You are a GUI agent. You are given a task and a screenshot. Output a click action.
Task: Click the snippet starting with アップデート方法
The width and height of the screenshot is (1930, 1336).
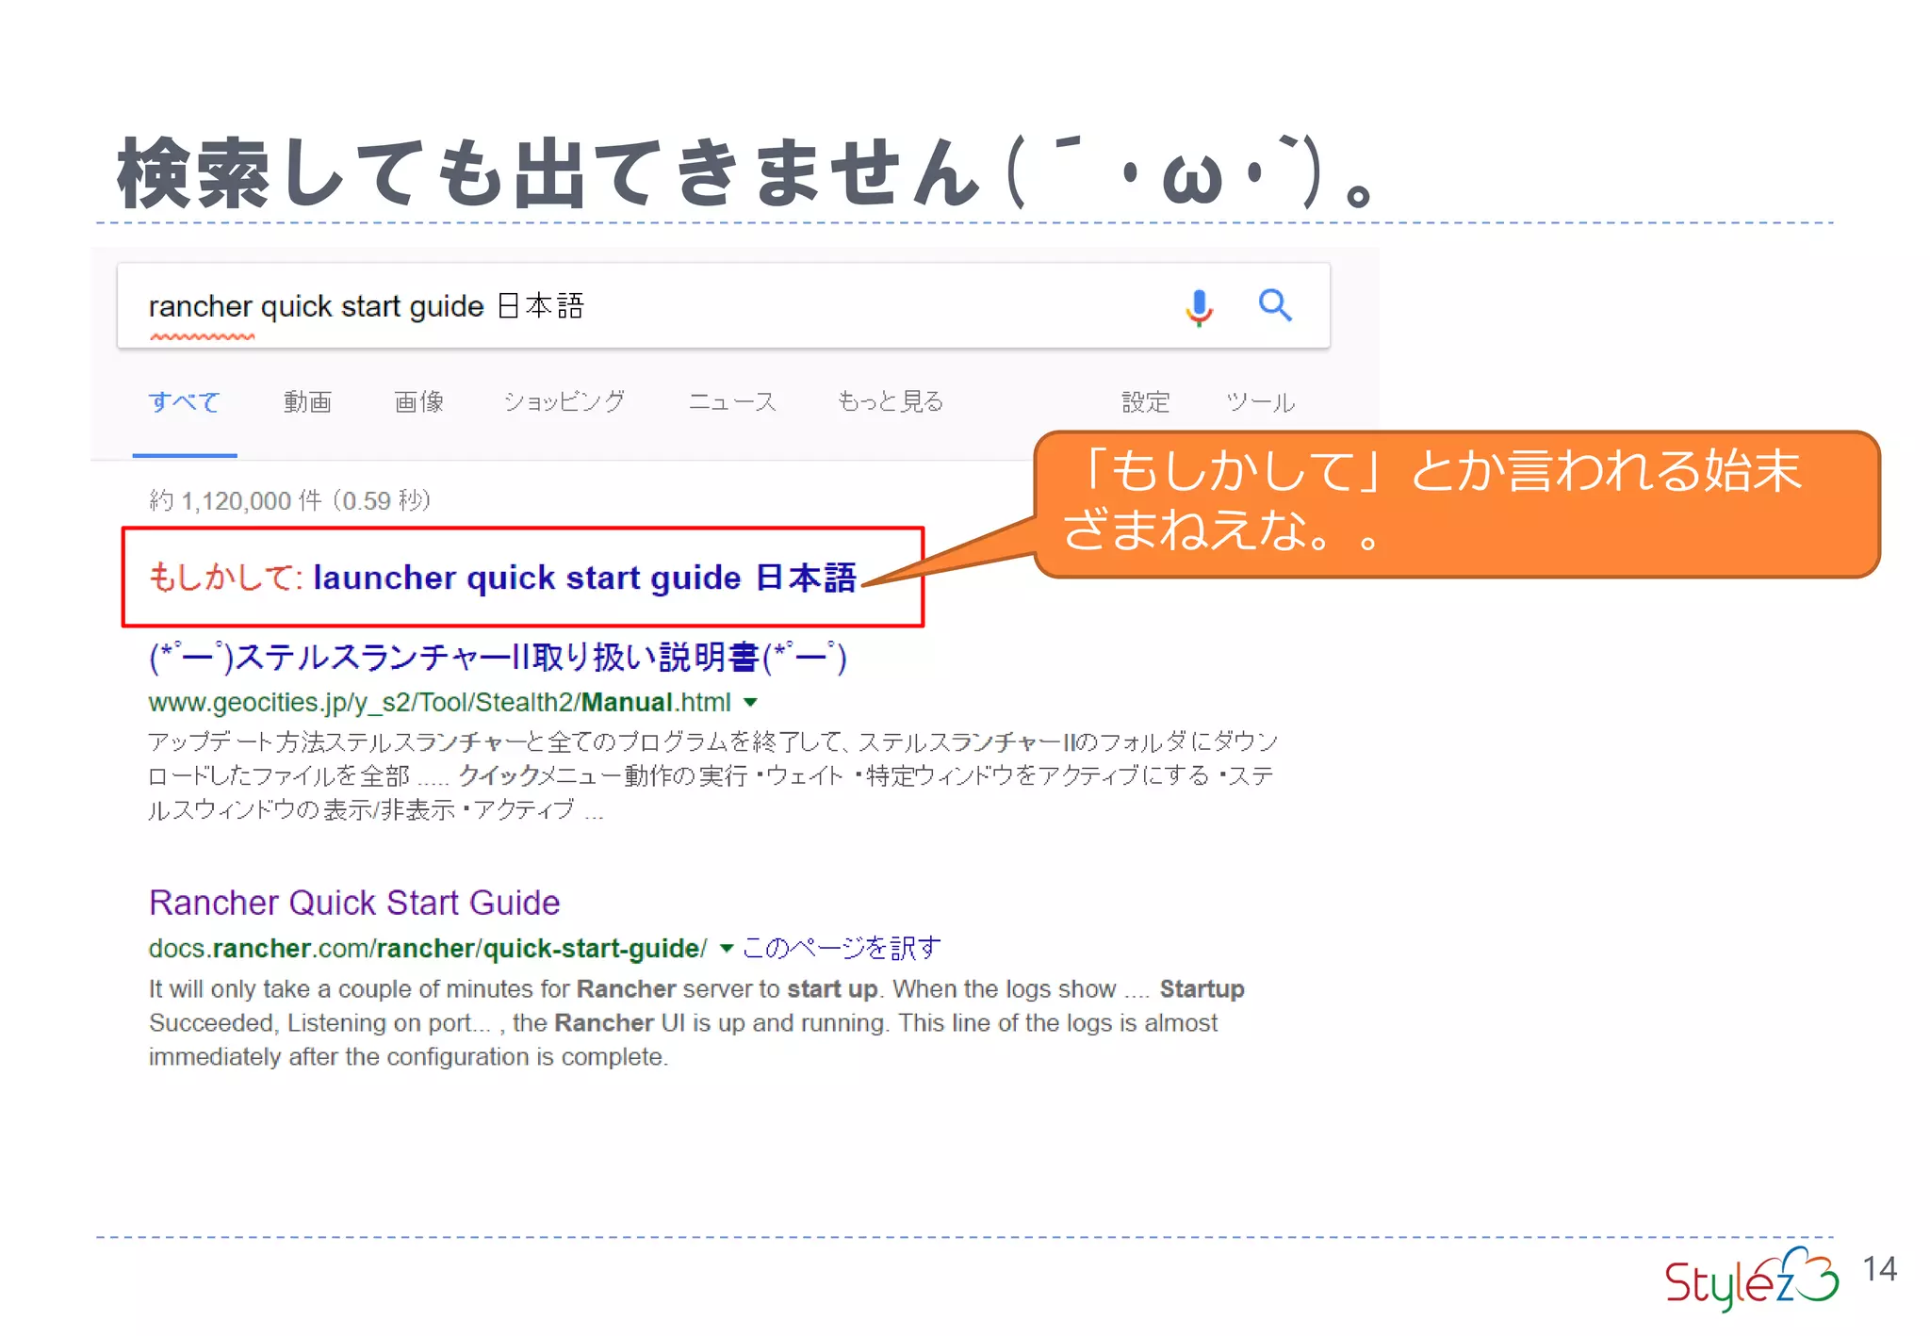[x=712, y=775]
